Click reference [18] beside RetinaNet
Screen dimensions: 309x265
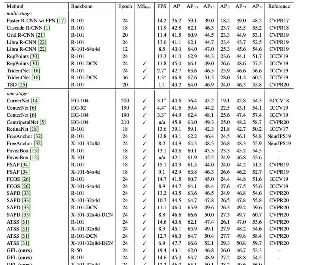pyautogui.click(x=34, y=129)
